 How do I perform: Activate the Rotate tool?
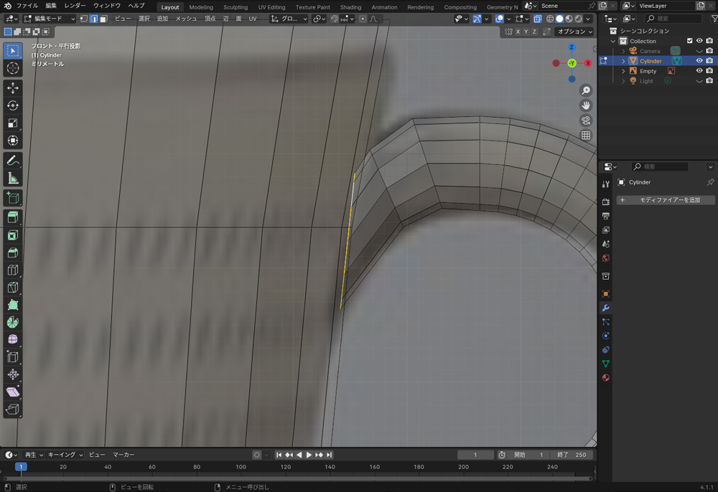click(13, 105)
